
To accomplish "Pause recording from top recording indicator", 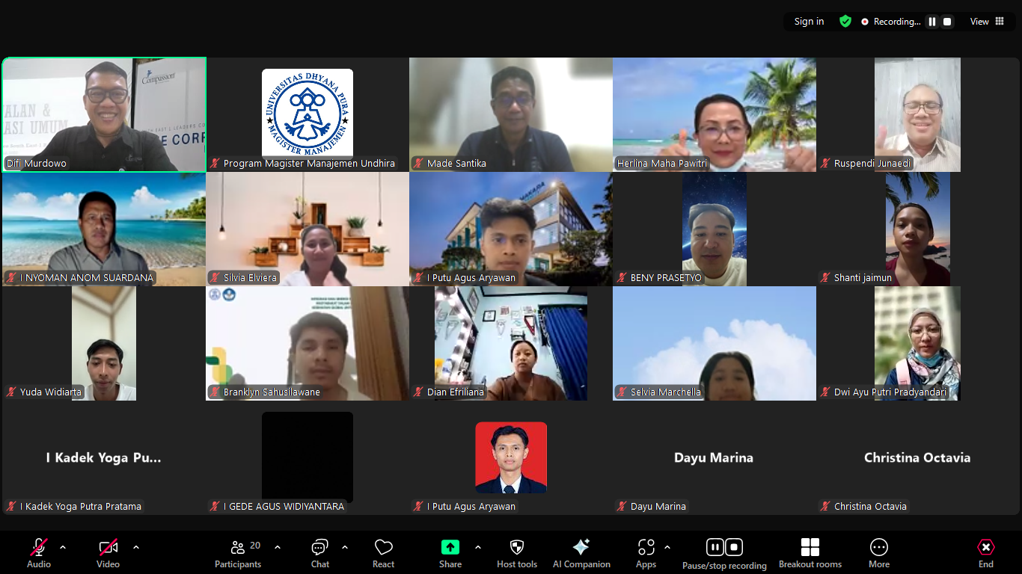I will click(932, 22).
